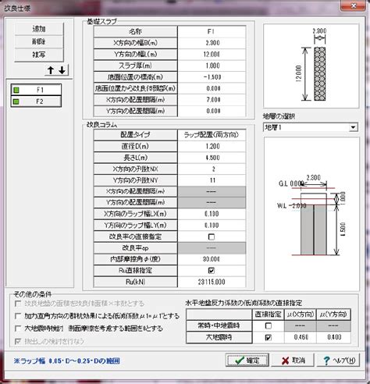Edit Y方向のラップ幅LY value 0.100
The width and height of the screenshot is (370, 384).
[x=212, y=226]
